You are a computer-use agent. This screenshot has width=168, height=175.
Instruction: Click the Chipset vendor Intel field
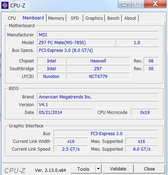(x=51, y=61)
